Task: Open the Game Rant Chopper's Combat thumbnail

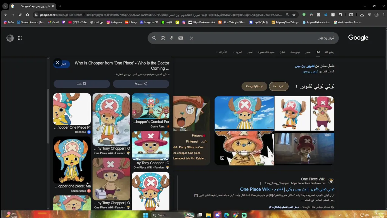Action: coord(151,106)
